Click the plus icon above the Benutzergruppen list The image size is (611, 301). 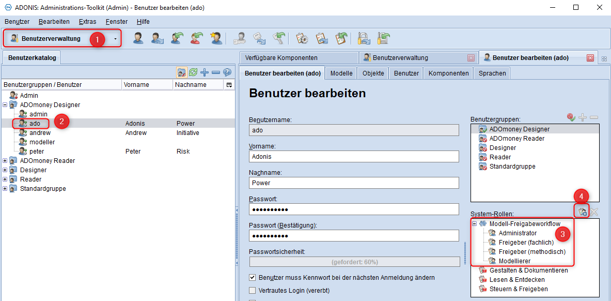583,117
